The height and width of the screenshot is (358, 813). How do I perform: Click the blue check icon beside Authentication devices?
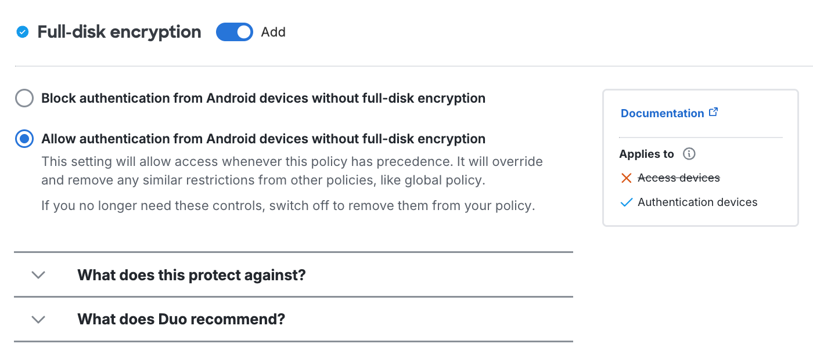tap(626, 202)
